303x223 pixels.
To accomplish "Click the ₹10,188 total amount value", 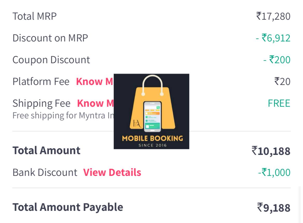I will pos(271,151).
